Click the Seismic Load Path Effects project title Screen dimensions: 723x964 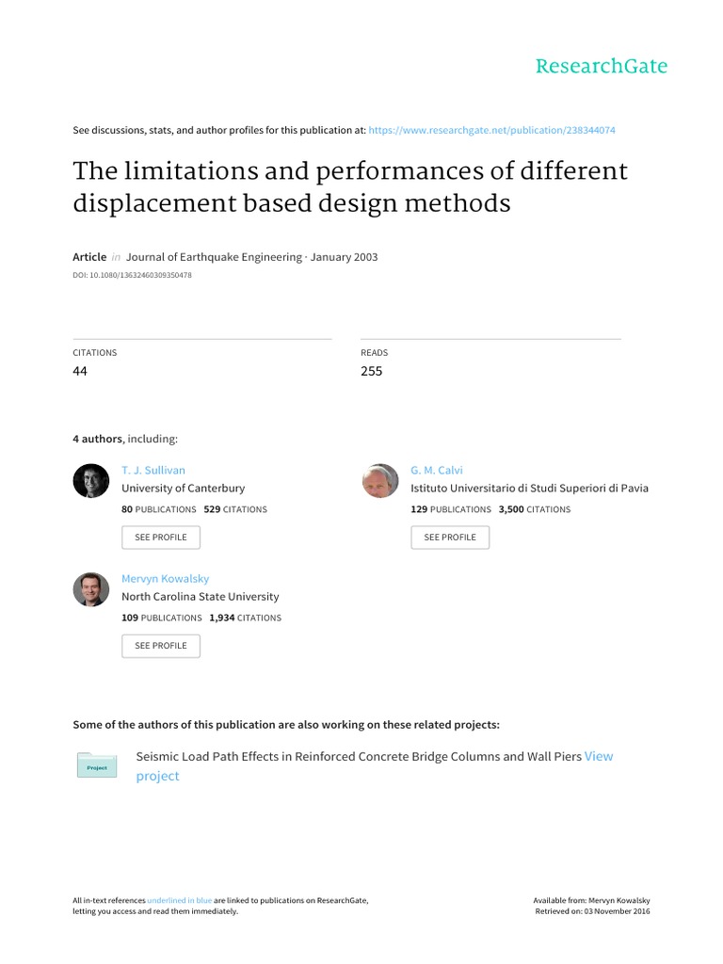(359, 756)
